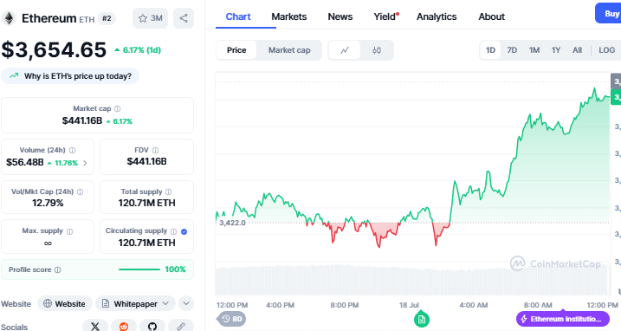Click the share icon next to watchlist
The width and height of the screenshot is (621, 331).
pyautogui.click(x=184, y=18)
